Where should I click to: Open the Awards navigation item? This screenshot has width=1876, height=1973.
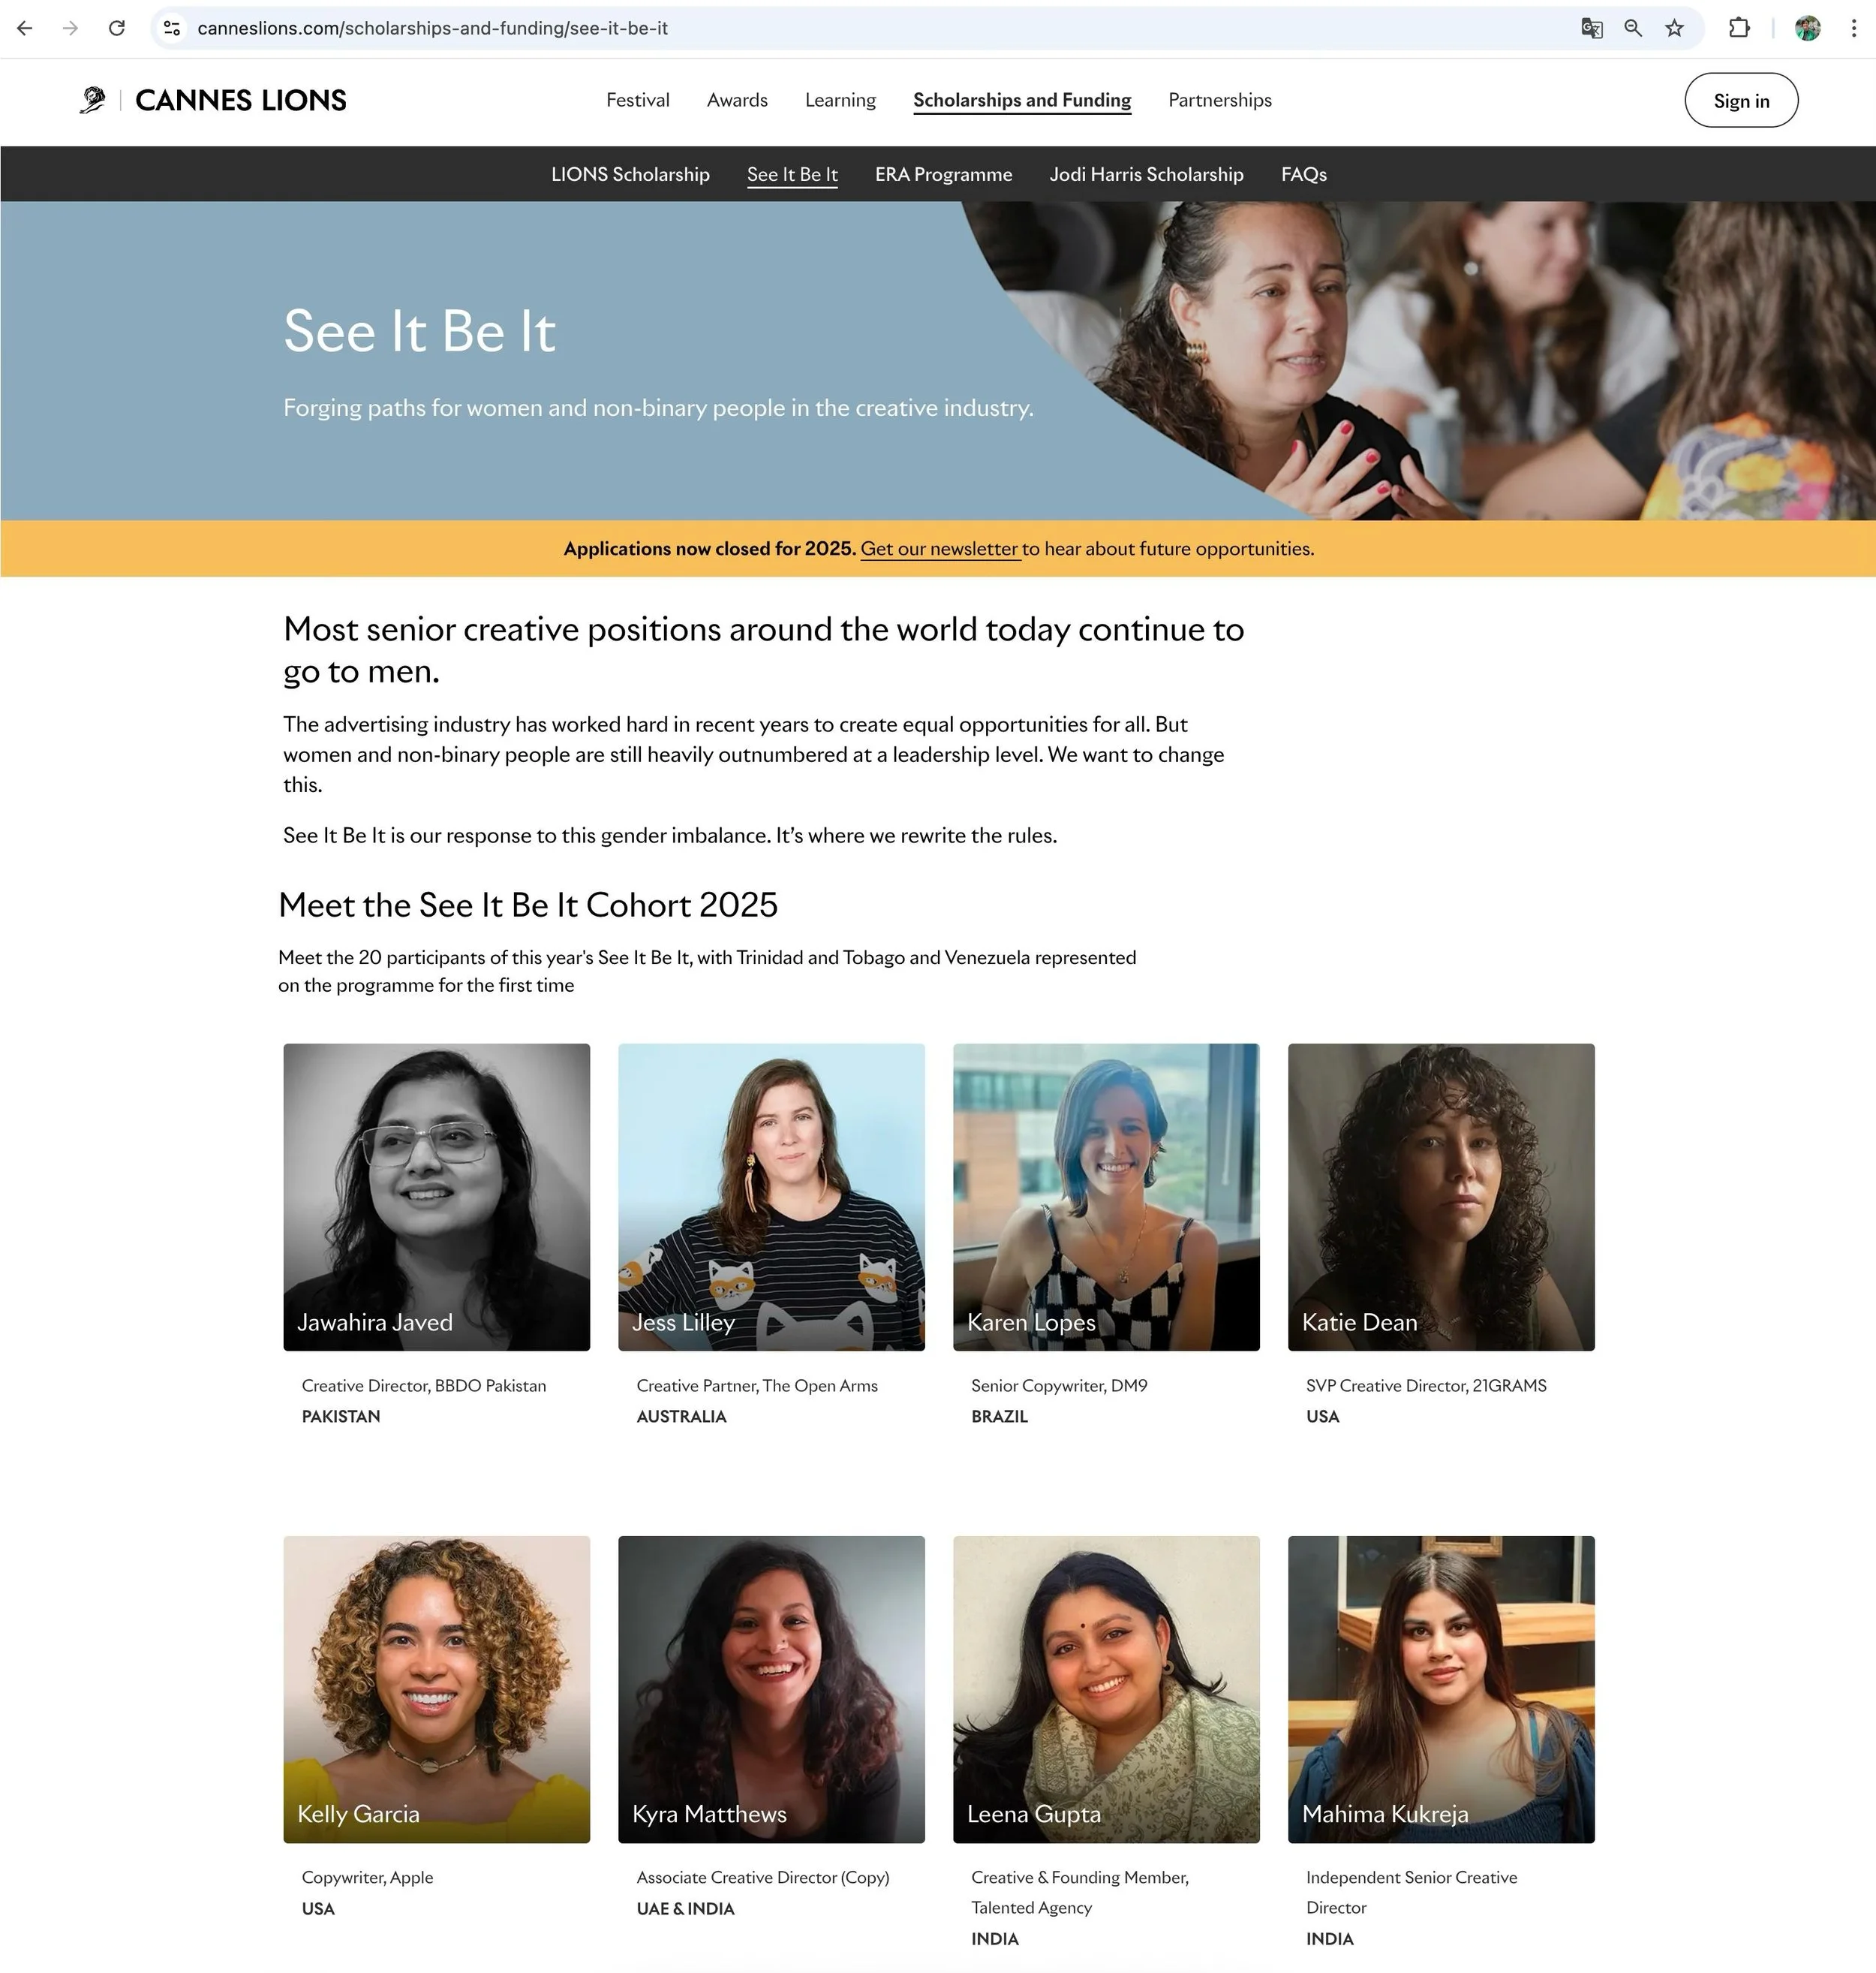[x=737, y=100]
